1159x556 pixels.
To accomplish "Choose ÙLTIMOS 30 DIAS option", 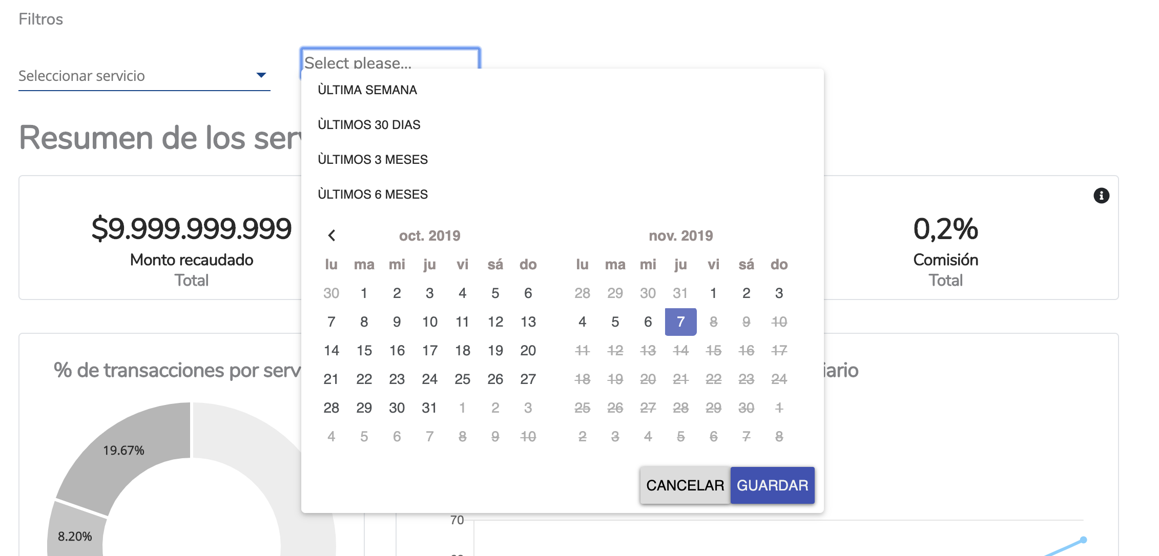I will (x=369, y=124).
